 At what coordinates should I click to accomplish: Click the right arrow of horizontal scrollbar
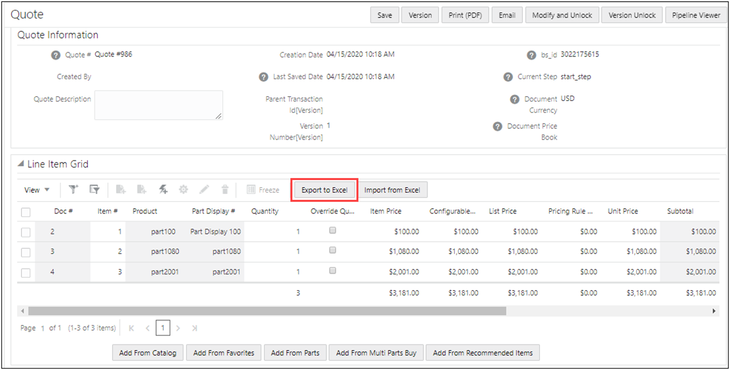pos(715,311)
